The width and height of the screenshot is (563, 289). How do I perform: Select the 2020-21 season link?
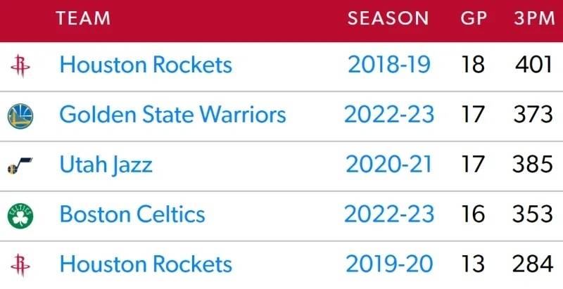point(389,165)
